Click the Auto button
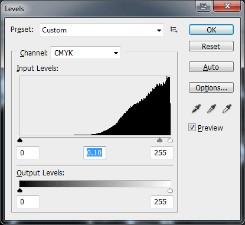Screen dimensions: 245x225 211,67
